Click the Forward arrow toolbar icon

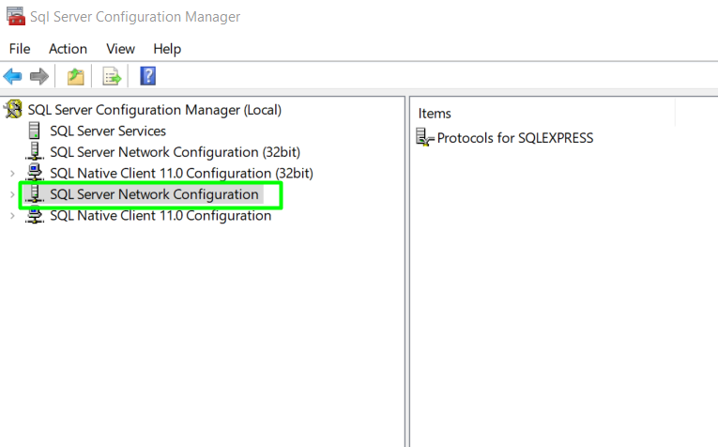click(38, 76)
